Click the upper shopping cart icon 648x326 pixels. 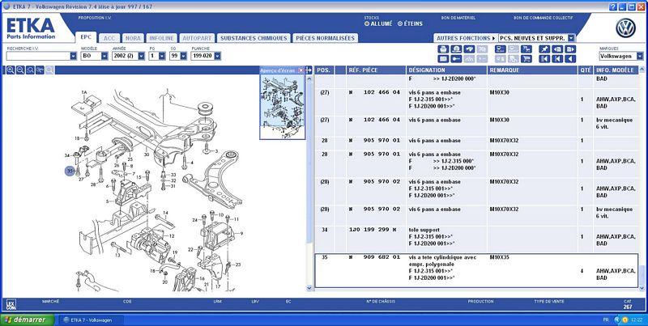[526, 49]
